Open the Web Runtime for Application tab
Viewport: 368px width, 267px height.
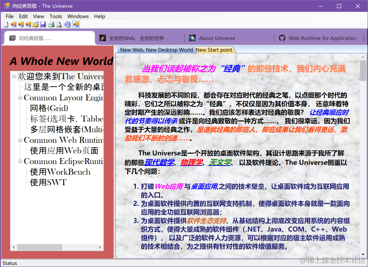point(318,38)
